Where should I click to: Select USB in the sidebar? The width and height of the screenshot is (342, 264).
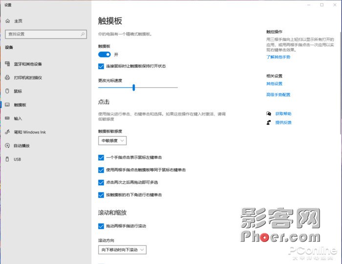(x=18, y=159)
